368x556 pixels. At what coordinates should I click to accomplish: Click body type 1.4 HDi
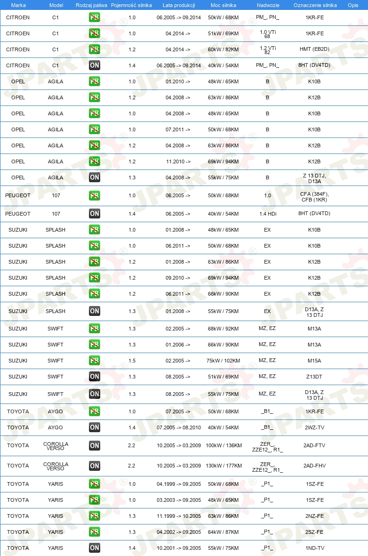point(268,214)
